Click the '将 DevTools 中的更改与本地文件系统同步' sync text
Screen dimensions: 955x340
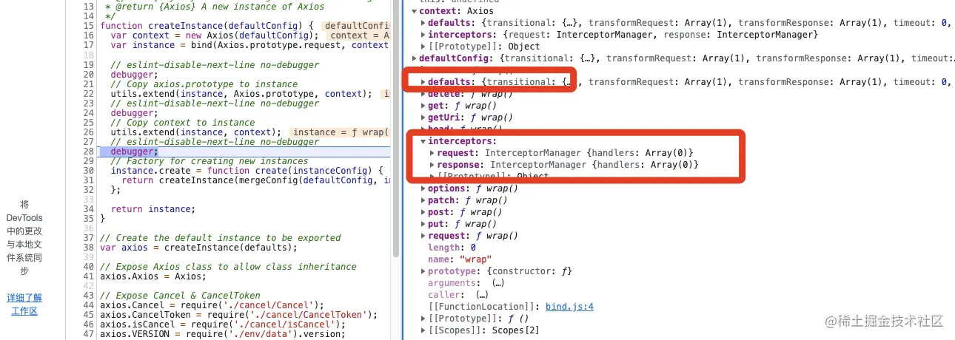point(24,237)
